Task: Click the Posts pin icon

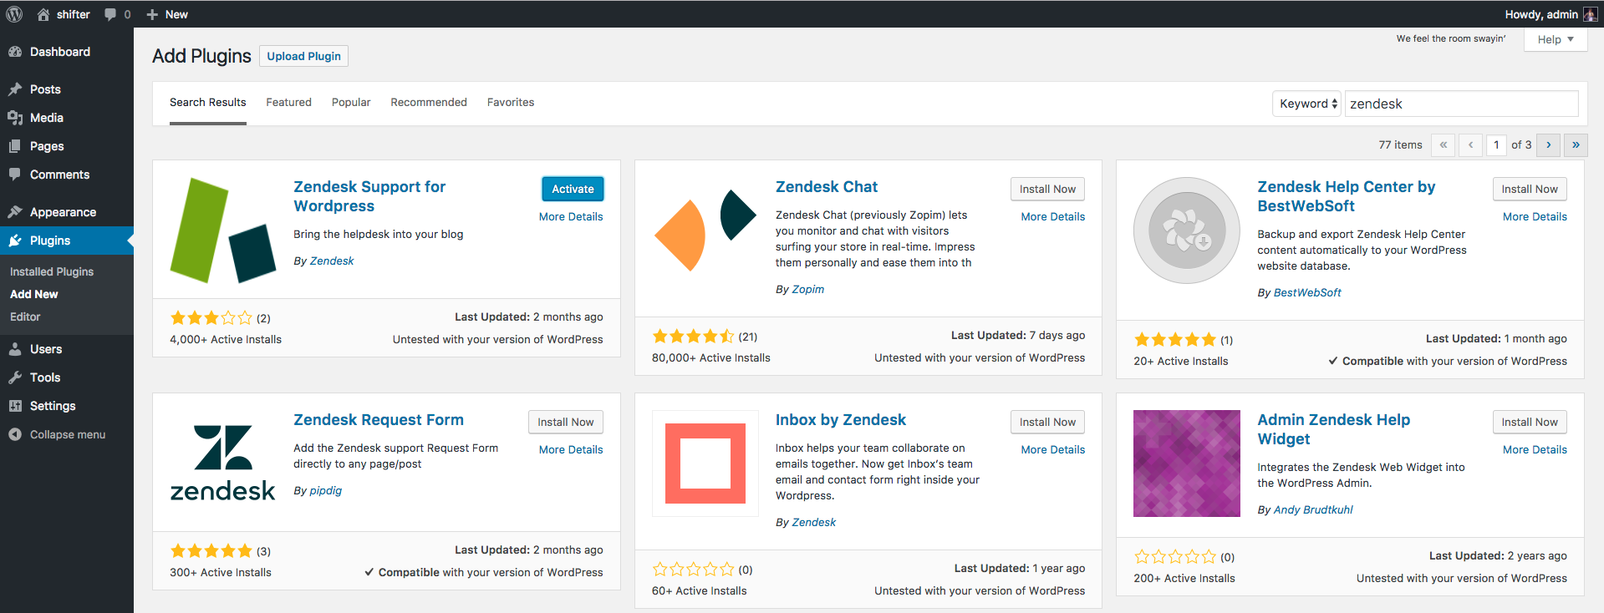Action: coord(15,89)
